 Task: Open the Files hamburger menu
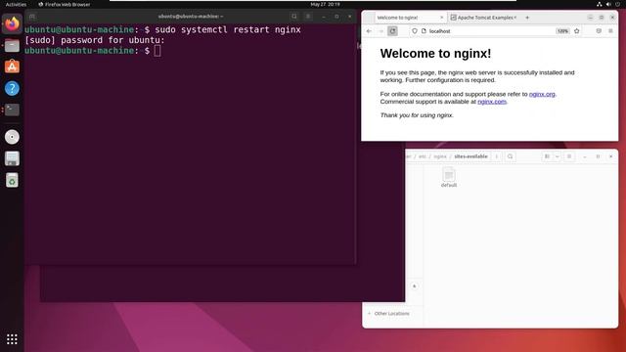pyautogui.click(x=569, y=156)
